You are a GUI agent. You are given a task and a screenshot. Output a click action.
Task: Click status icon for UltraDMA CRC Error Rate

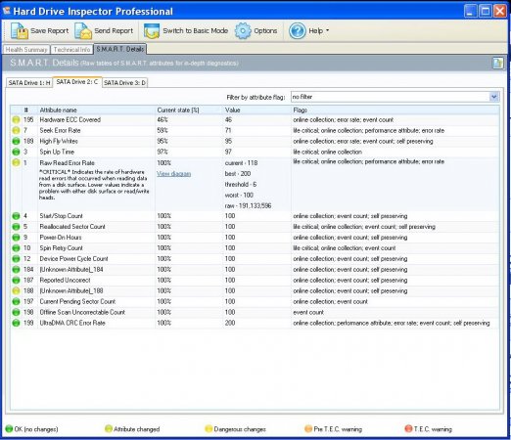click(x=16, y=323)
